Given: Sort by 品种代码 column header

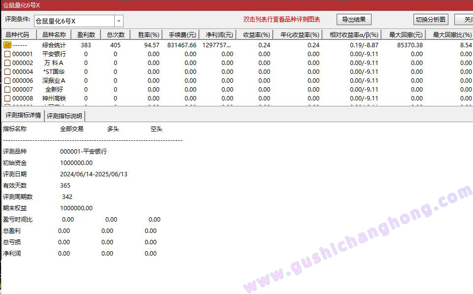Looking at the screenshot, I should [19, 34].
